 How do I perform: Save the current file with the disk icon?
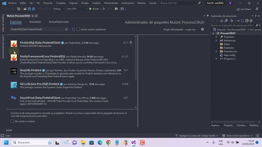tap(29, 9)
